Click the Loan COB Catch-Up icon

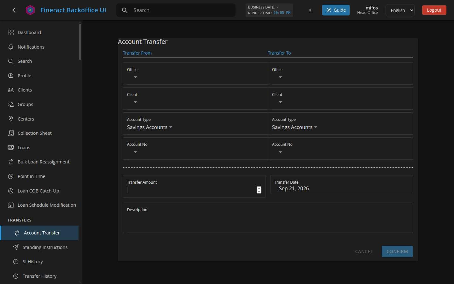coord(11,191)
